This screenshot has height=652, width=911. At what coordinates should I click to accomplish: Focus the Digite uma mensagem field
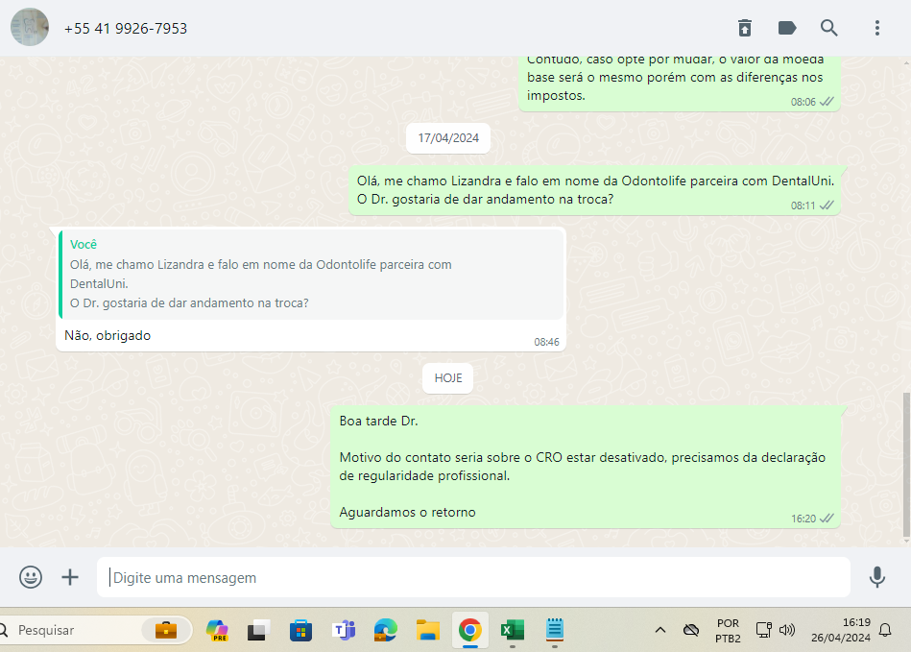click(473, 577)
